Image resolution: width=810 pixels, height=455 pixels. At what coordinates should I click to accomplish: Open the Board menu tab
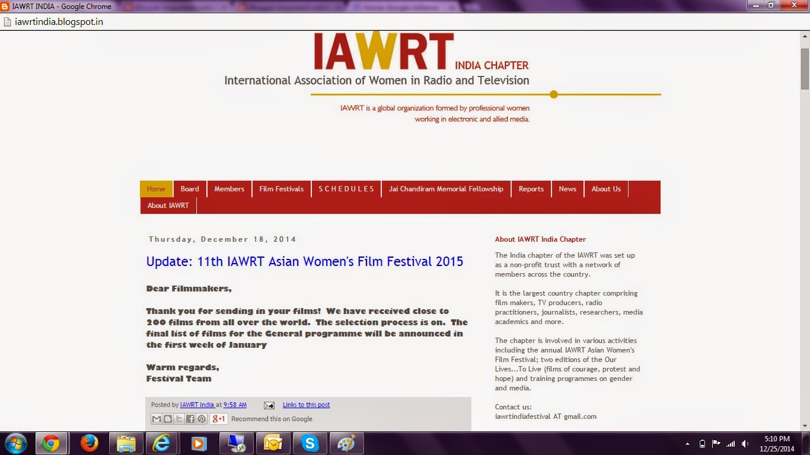coord(190,189)
